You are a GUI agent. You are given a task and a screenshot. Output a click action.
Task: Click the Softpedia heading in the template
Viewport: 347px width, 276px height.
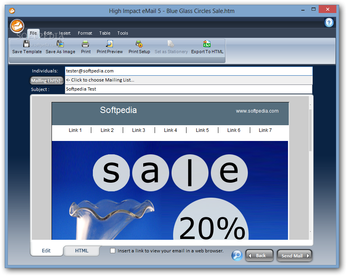click(118, 110)
